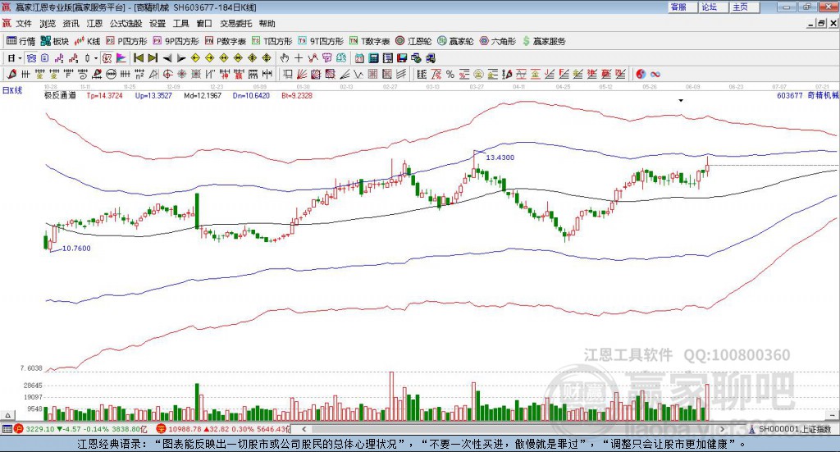This screenshot has width=840, height=452.
Task: Select the hand pan tool
Action: 285,58
